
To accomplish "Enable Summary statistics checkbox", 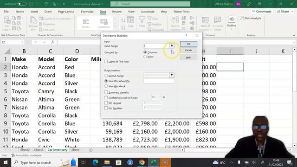I will point(106,92).
